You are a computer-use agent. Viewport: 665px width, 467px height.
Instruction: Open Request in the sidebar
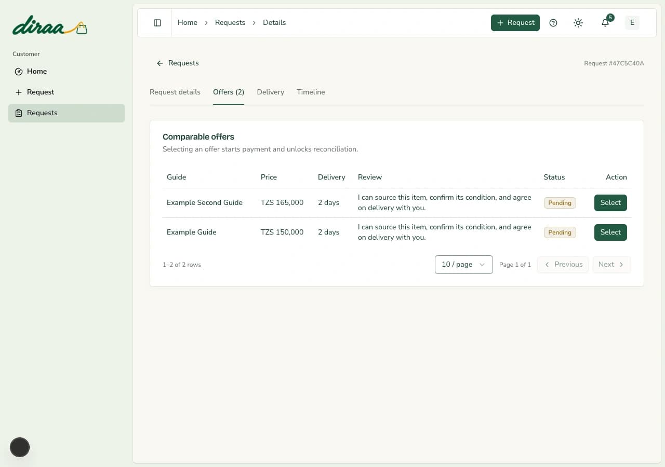pos(66,92)
